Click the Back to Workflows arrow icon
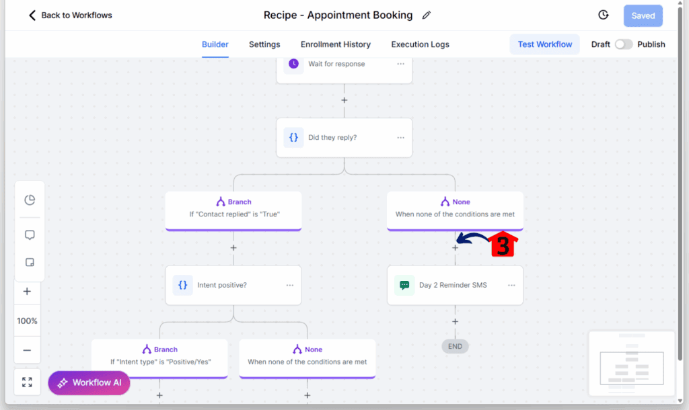The height and width of the screenshot is (410, 689). (32, 15)
